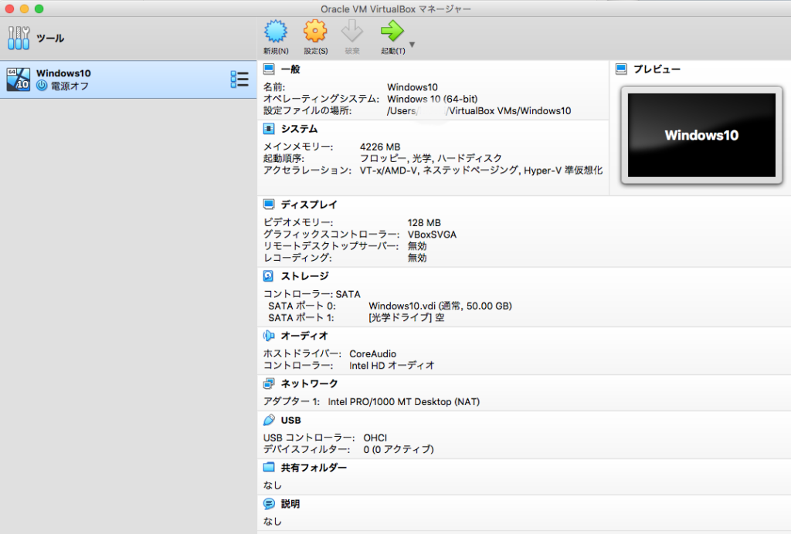This screenshot has width=791, height=534.
Task: Click the System (システム) chip icon
Action: point(269,129)
